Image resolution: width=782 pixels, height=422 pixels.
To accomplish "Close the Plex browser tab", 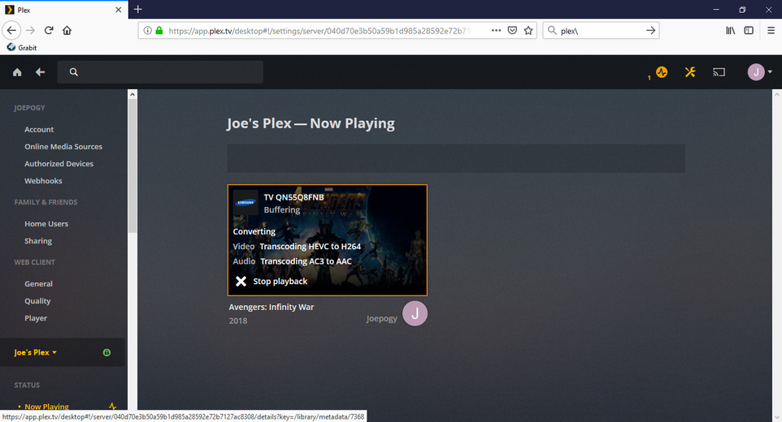I will [118, 10].
